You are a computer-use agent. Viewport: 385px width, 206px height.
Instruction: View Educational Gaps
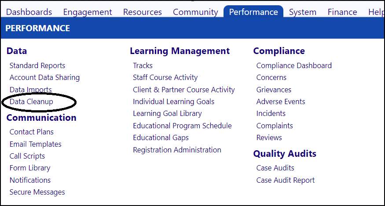click(161, 137)
